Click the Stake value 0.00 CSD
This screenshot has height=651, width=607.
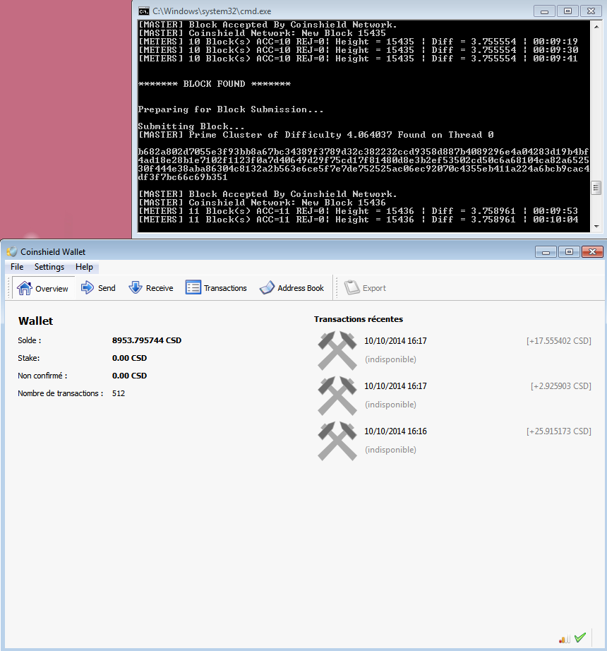(x=129, y=358)
